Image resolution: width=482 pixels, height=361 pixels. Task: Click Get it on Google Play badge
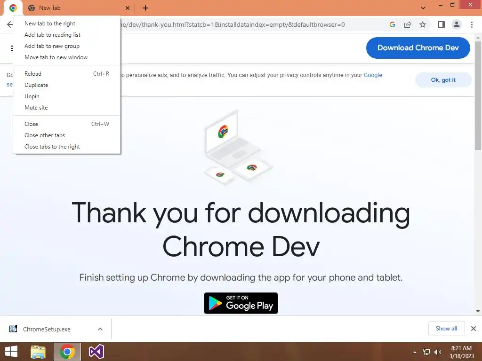tap(241, 303)
